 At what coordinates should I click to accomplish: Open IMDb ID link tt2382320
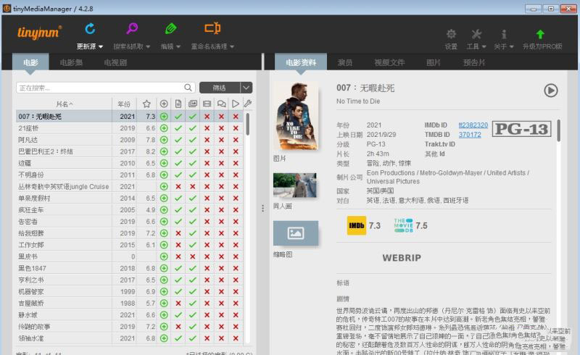(x=473, y=125)
